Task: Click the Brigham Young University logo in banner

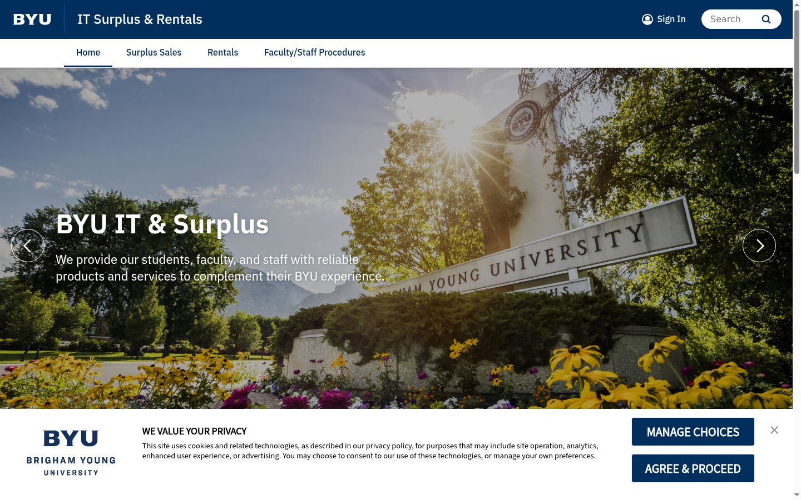Action: coord(71,453)
